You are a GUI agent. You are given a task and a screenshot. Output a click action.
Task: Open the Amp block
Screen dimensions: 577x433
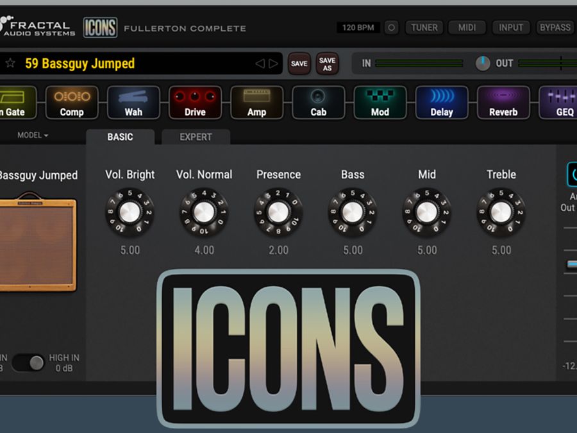[x=257, y=103]
